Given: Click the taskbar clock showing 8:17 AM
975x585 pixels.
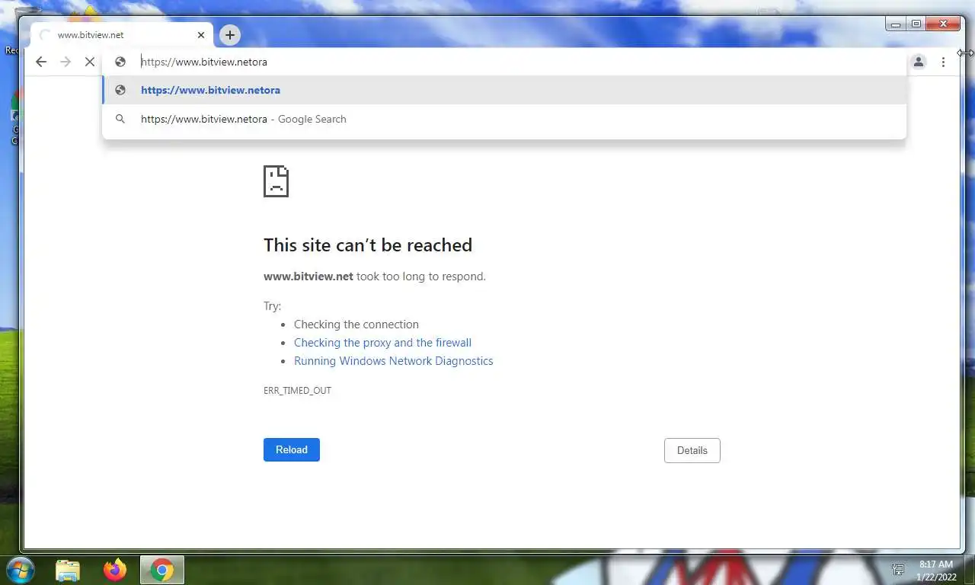Looking at the screenshot, I should (x=936, y=570).
